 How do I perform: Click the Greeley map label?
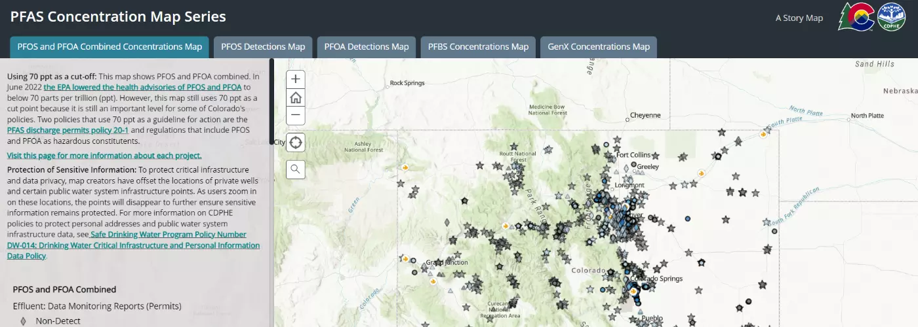click(x=648, y=167)
